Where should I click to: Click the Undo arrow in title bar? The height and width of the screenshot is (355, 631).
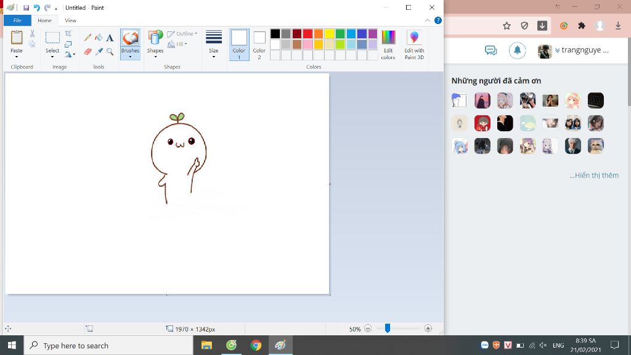[36, 7]
